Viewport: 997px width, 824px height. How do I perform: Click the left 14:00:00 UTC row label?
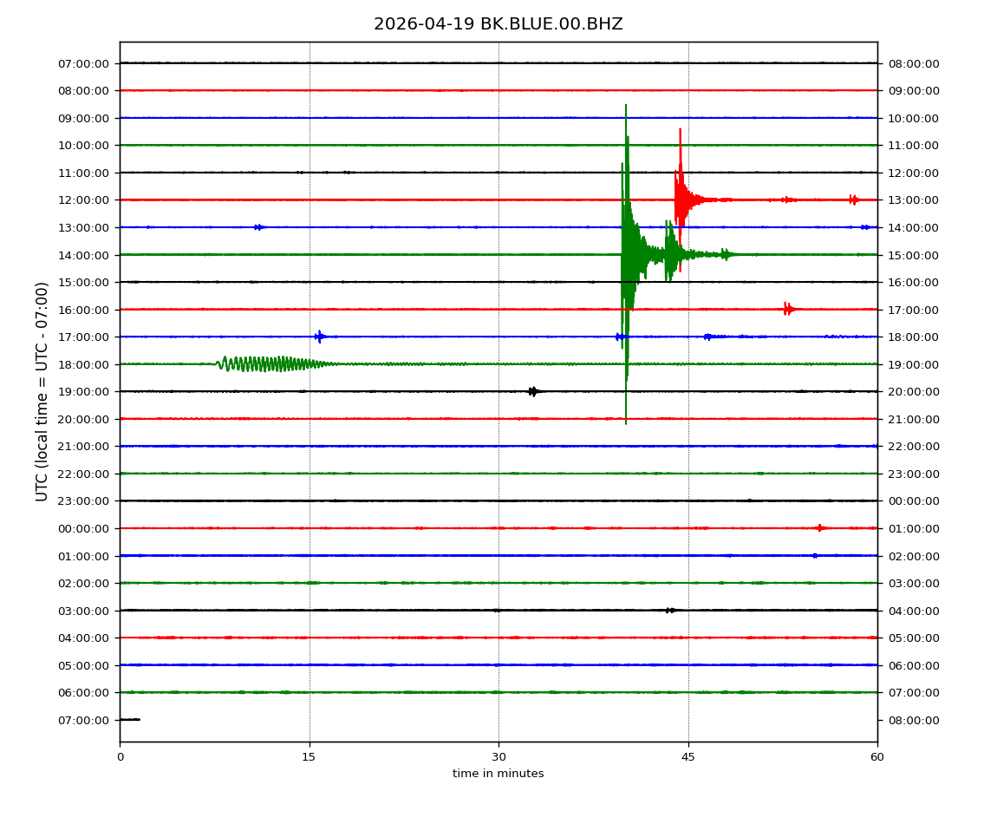click(85, 255)
